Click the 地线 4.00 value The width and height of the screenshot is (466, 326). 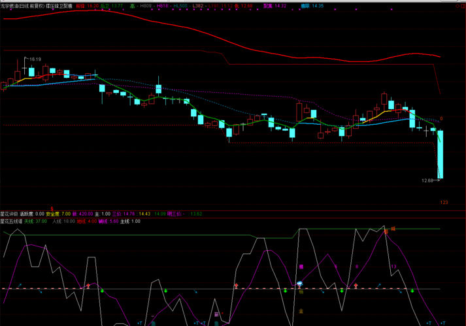tap(86, 221)
